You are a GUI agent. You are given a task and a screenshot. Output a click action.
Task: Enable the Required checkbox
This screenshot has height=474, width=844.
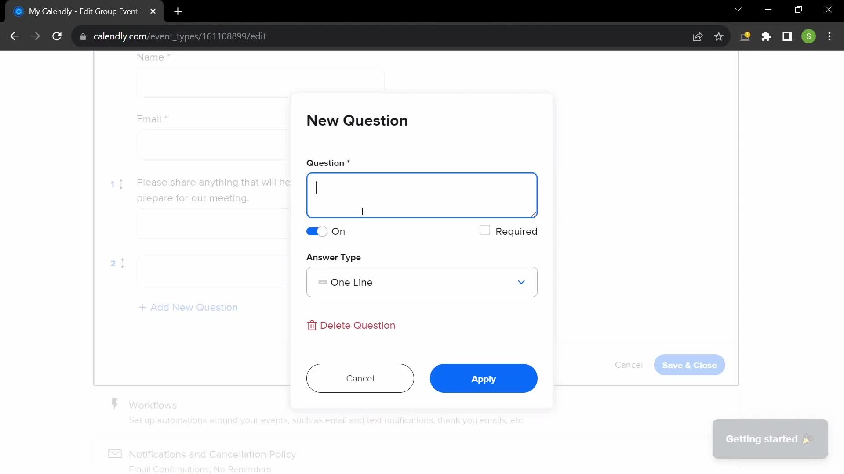pos(485,231)
